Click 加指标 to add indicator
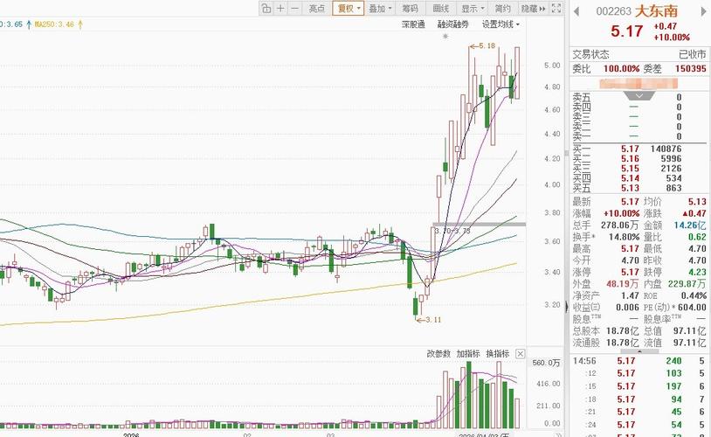The height and width of the screenshot is (437, 711). [x=468, y=353]
